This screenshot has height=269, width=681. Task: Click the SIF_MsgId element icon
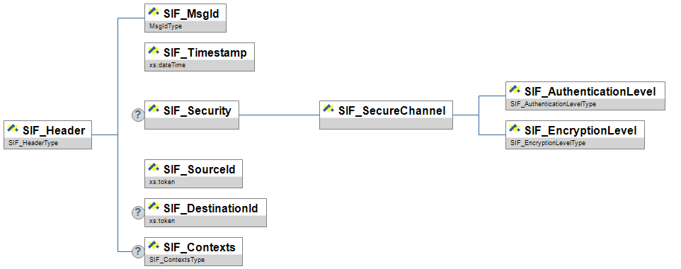(154, 12)
